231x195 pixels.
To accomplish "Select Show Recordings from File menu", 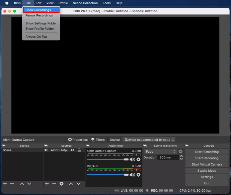I will click(41, 10).
